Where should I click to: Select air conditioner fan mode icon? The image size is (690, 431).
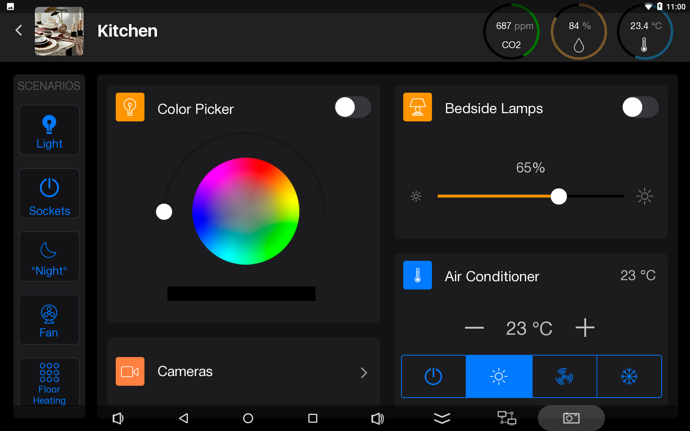coord(564,376)
